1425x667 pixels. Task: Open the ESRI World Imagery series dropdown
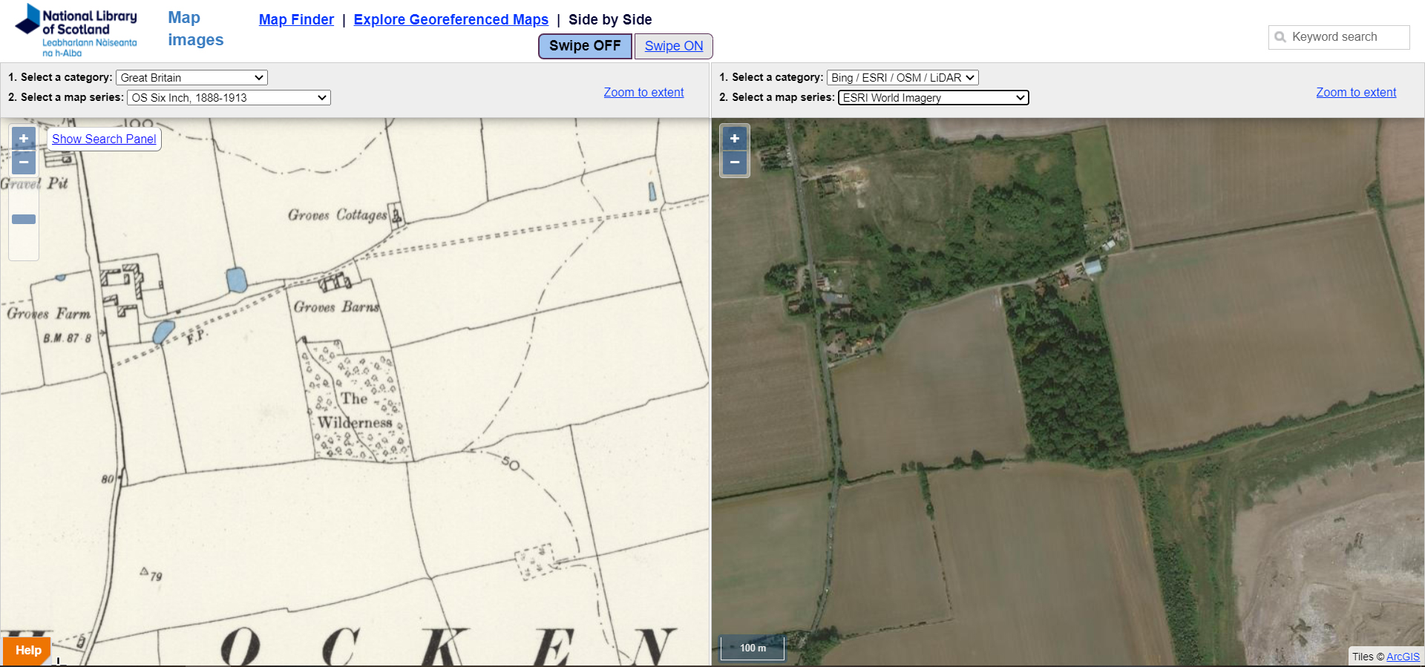pyautogui.click(x=934, y=97)
